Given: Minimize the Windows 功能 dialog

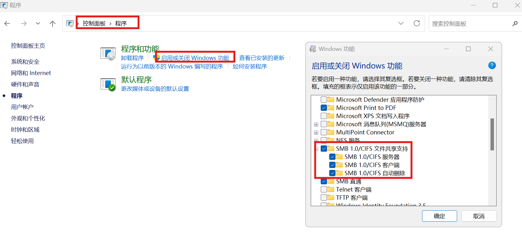Looking at the screenshot, I should pos(447,49).
